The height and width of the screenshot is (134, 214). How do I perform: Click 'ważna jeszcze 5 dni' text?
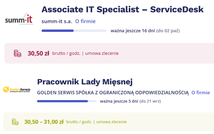point(119,101)
